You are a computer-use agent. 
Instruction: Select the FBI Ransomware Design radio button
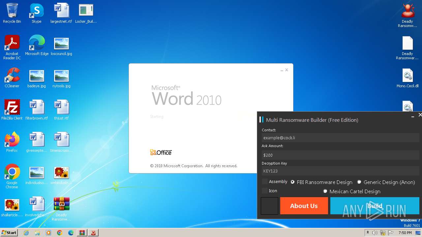click(292, 182)
